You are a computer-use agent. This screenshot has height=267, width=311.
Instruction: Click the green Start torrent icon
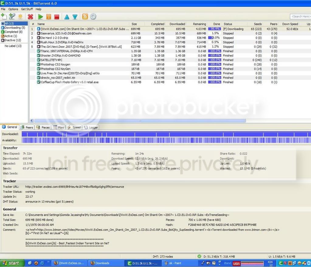pos(40,17)
